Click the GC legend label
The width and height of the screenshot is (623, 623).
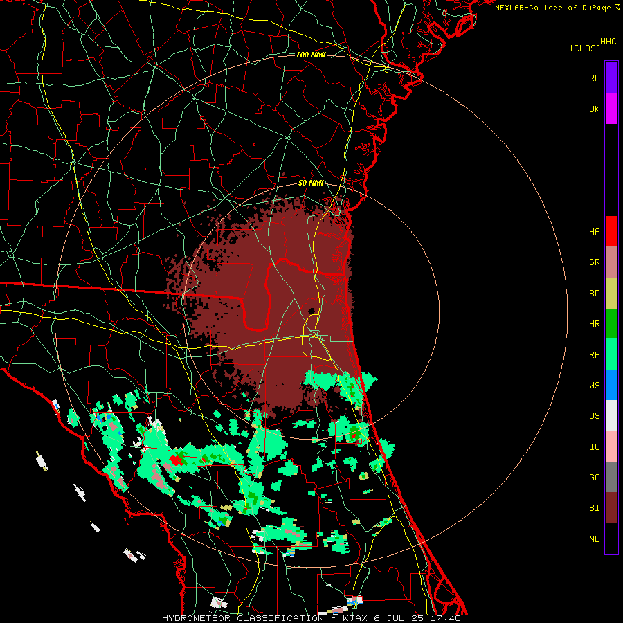(594, 478)
